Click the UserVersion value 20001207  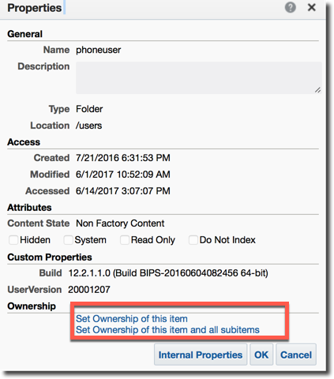click(89, 290)
